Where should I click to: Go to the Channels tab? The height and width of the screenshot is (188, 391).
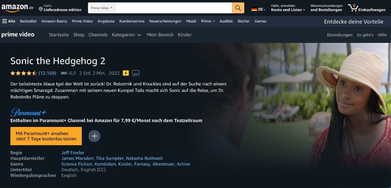98,35
